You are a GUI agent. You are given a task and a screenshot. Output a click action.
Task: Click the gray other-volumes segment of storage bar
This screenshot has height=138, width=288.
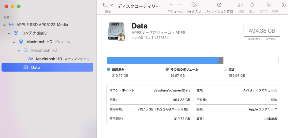pyautogui.click(x=221, y=61)
